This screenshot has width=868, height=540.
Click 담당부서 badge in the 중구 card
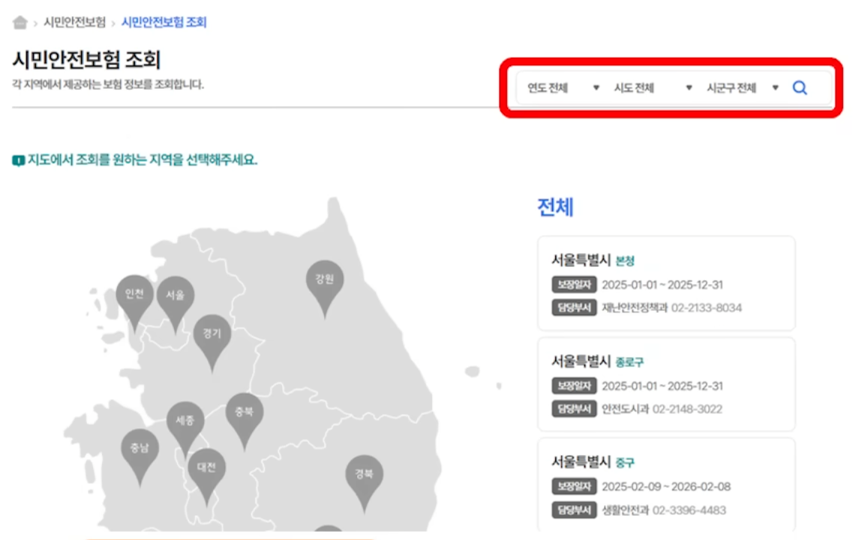pyautogui.click(x=574, y=510)
